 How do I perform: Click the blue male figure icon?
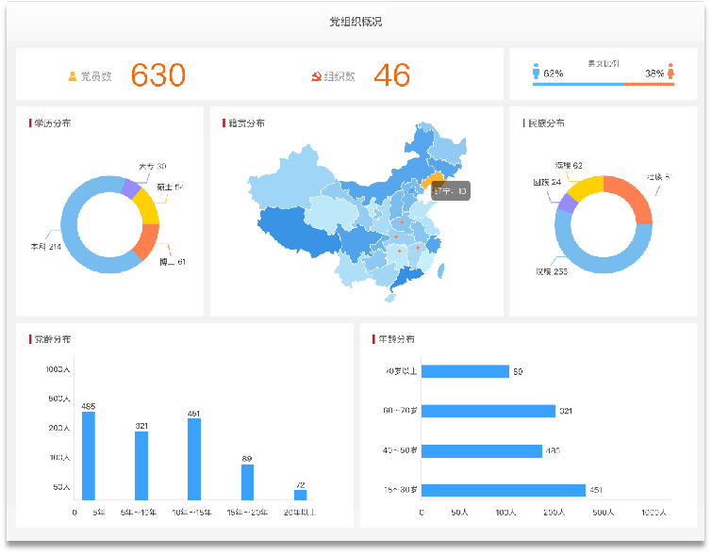pyautogui.click(x=536, y=72)
